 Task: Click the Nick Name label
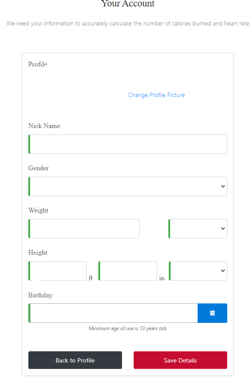[44, 126]
